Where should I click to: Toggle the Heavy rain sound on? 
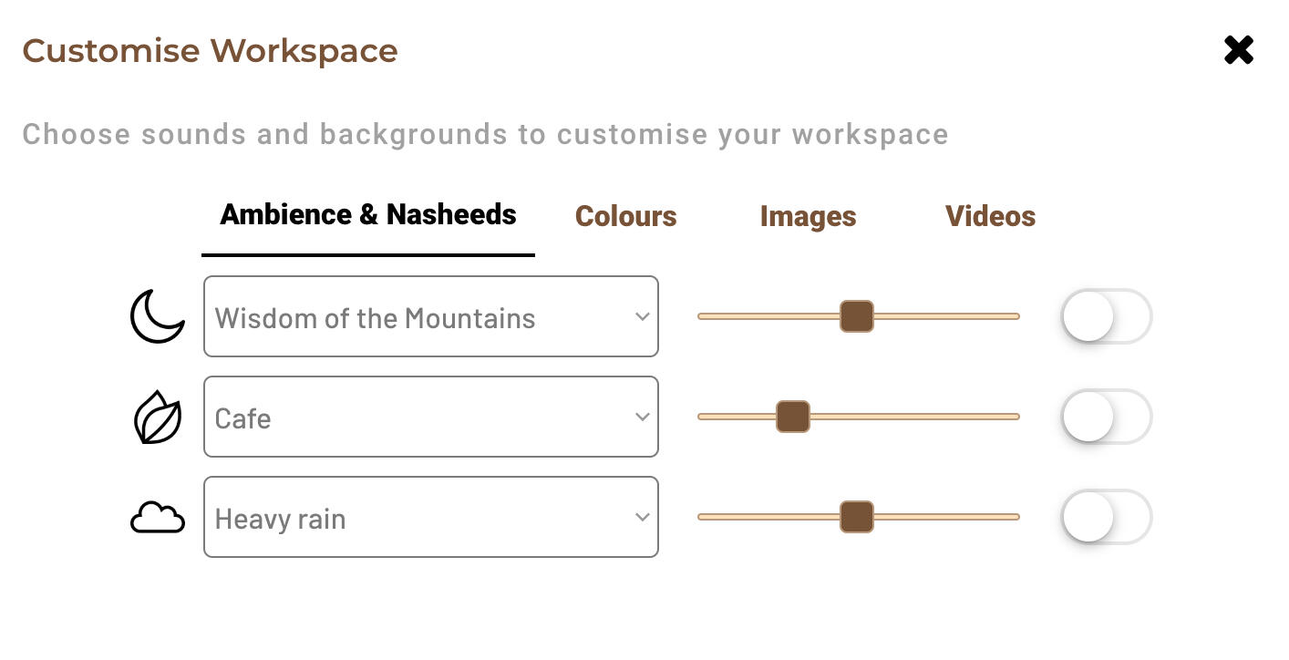pyautogui.click(x=1106, y=517)
